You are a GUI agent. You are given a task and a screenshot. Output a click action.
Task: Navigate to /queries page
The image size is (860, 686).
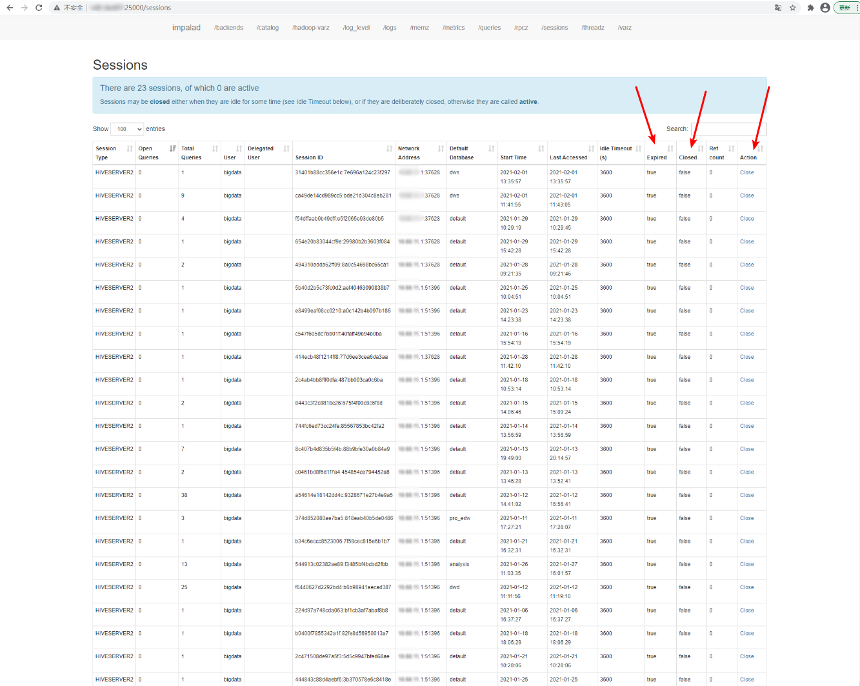490,28
